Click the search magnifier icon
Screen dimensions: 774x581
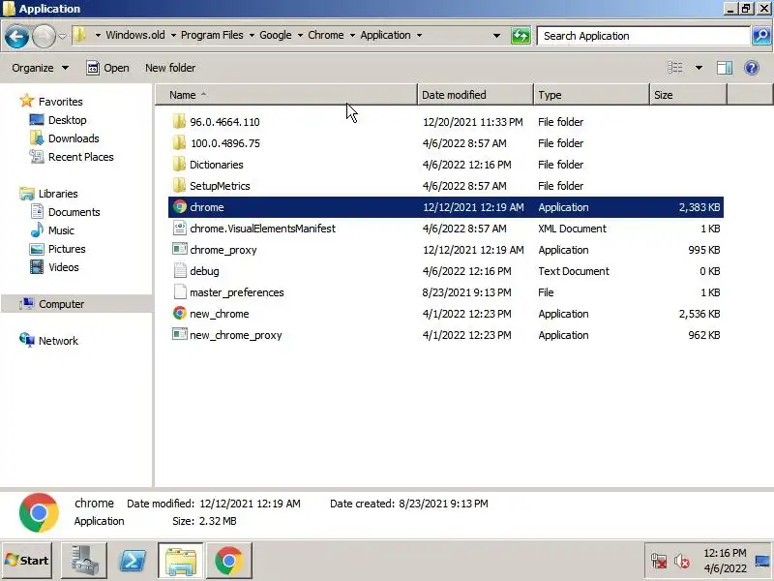(x=761, y=36)
